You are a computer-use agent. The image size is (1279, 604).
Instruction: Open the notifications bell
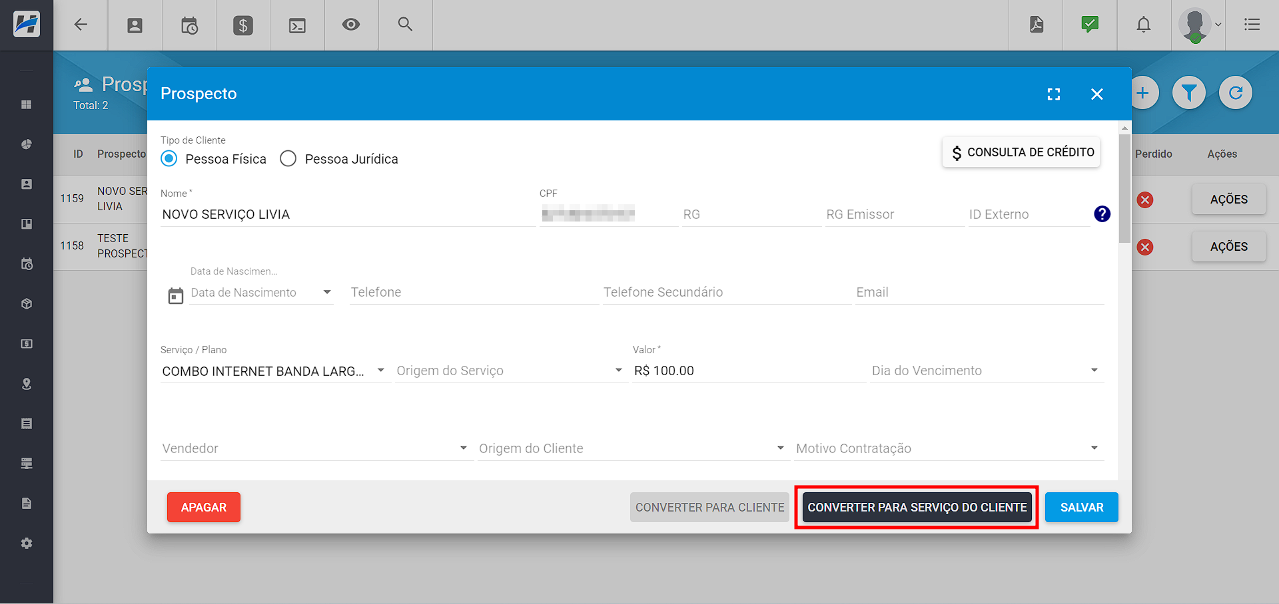coord(1143,25)
